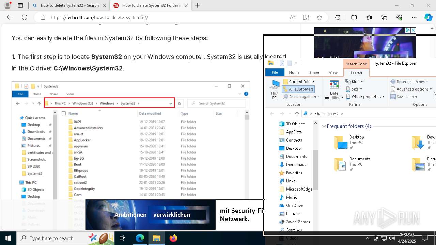Close the banner ad in sidebar
436x245 pixels.
413,30
